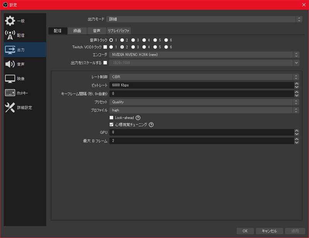Decrease 最大 B フレーム with down arrow
Viewport: 309px width, 238px height.
click(x=297, y=142)
